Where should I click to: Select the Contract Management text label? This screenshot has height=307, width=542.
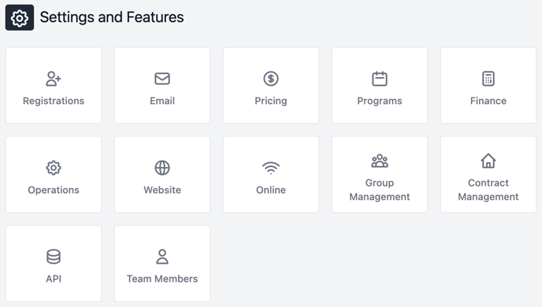488,190
